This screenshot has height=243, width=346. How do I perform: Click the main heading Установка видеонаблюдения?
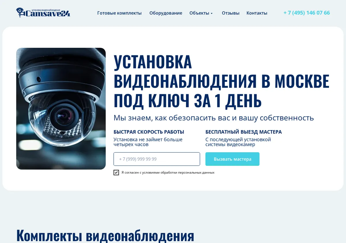pyautogui.click(x=221, y=81)
